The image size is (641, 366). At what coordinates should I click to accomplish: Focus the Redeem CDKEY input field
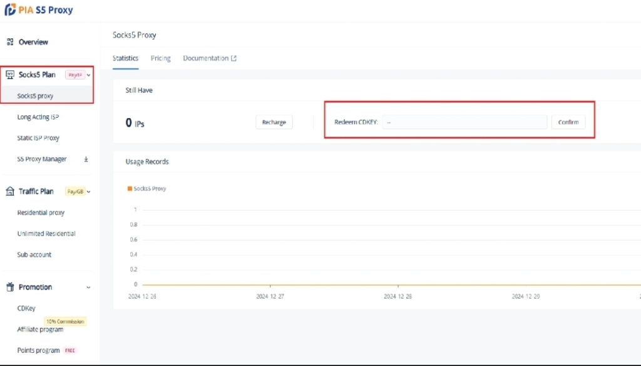(464, 122)
